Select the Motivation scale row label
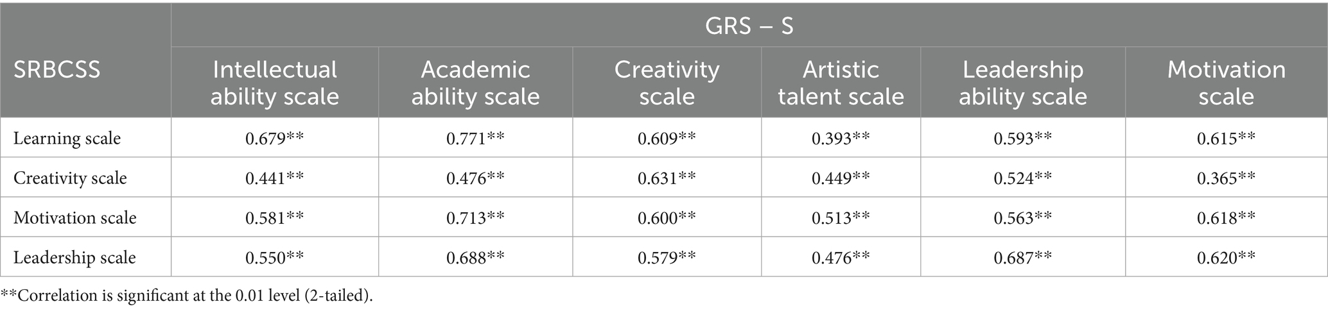 pyautogui.click(x=74, y=217)
